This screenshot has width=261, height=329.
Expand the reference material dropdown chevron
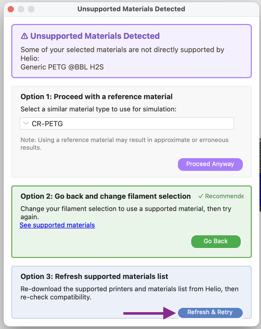pos(26,123)
